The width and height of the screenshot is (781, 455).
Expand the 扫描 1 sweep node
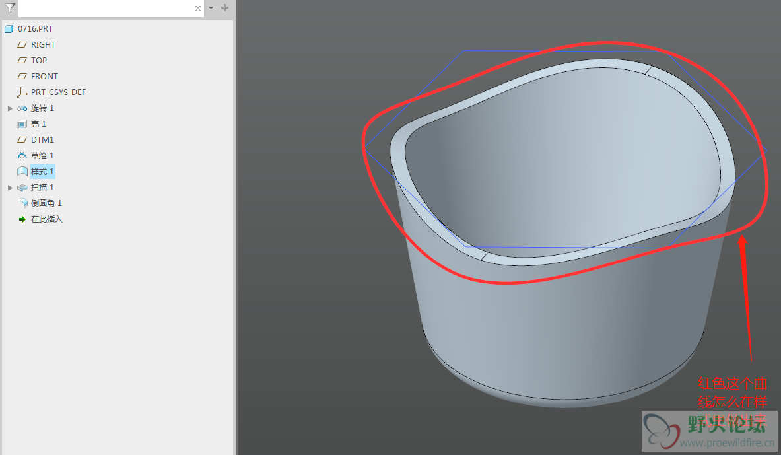10,188
